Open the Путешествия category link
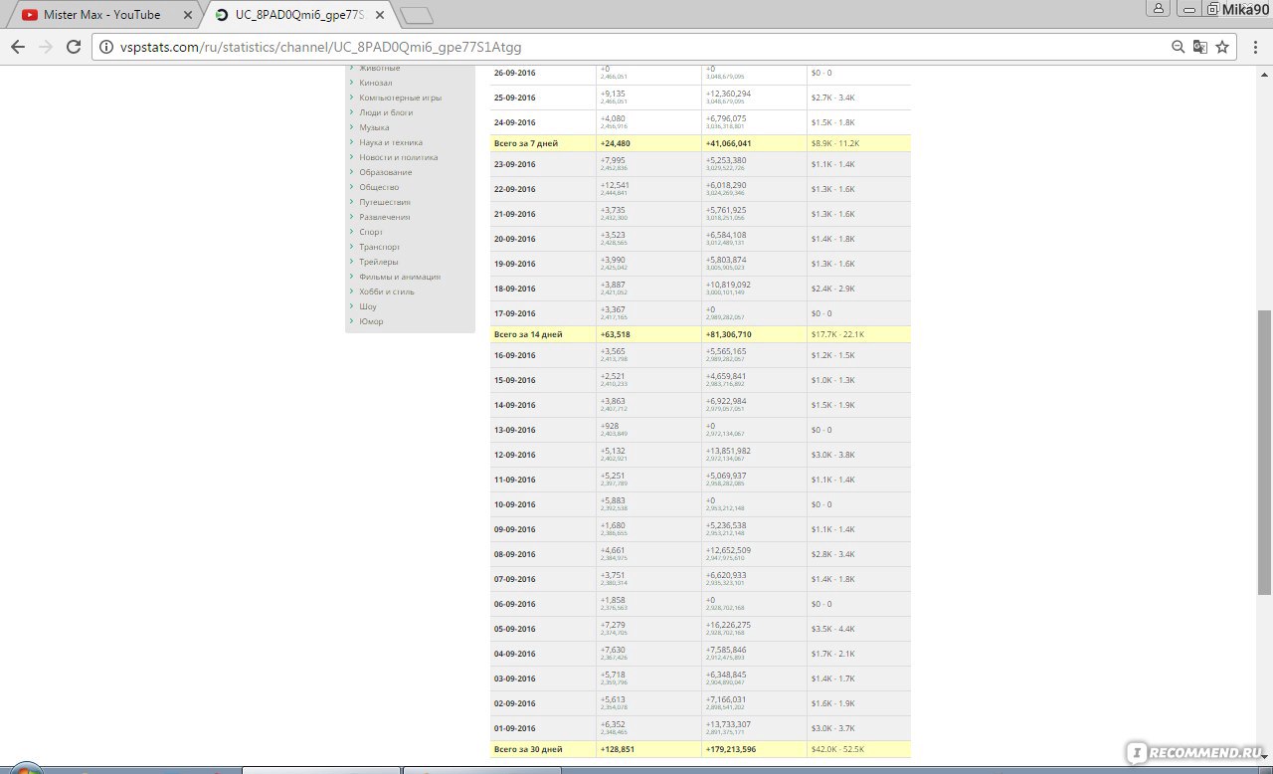The image size is (1273, 774). [x=385, y=202]
